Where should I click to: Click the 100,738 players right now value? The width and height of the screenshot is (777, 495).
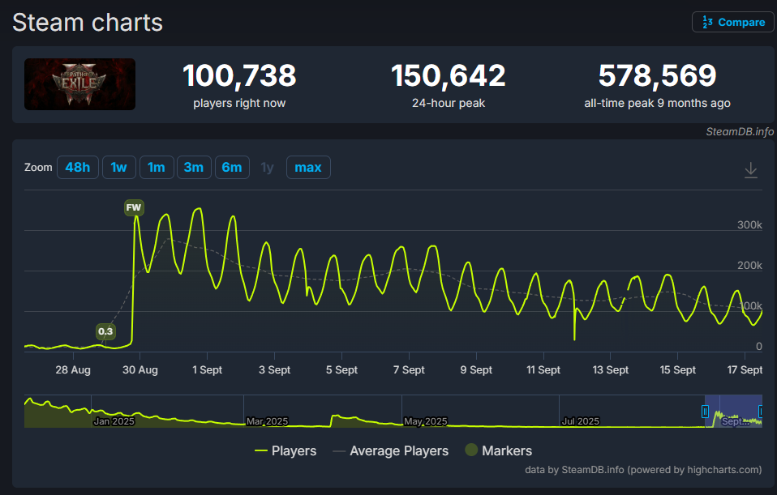(x=239, y=75)
